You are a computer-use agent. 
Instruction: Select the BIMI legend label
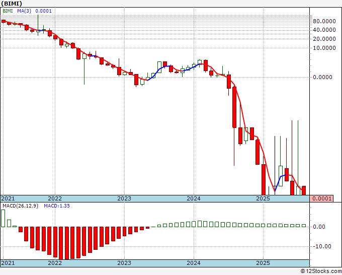tap(8, 11)
